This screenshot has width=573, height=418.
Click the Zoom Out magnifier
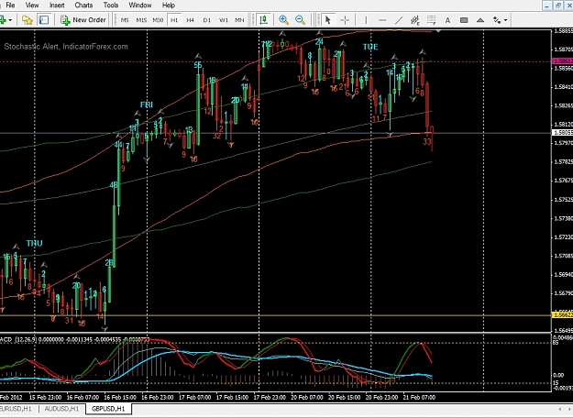300,20
